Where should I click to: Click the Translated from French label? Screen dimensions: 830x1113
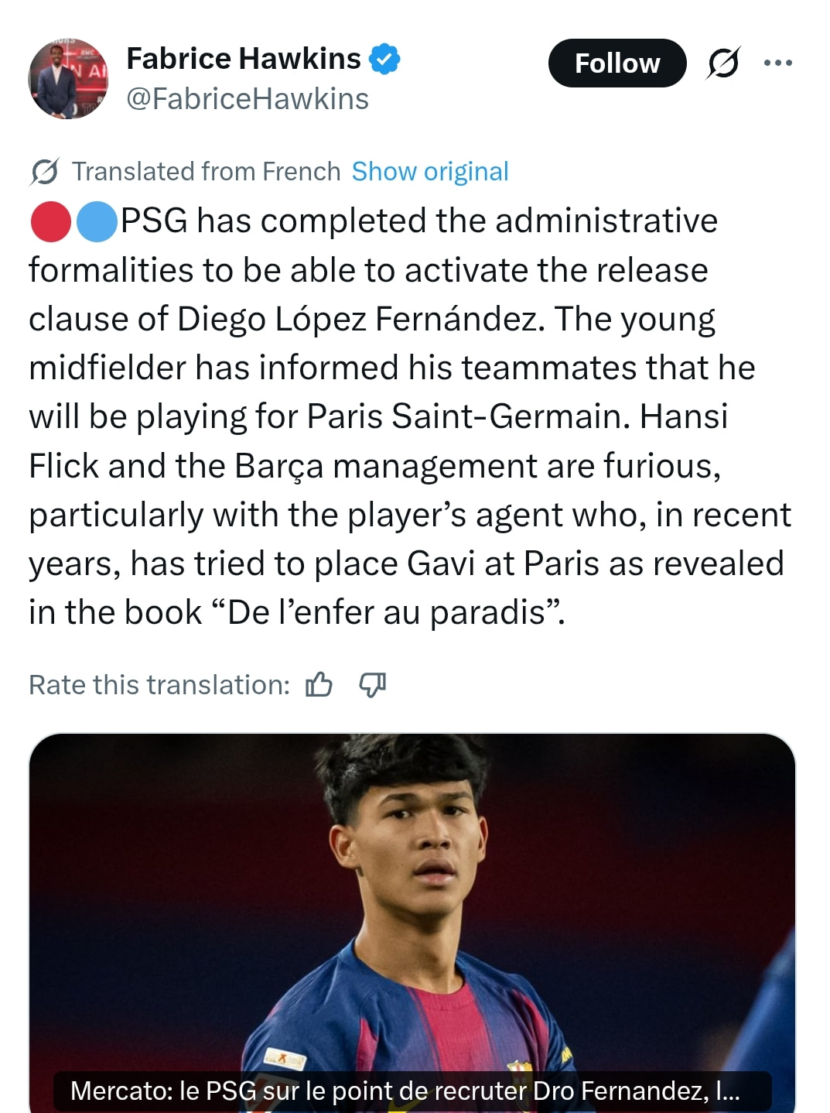point(206,171)
